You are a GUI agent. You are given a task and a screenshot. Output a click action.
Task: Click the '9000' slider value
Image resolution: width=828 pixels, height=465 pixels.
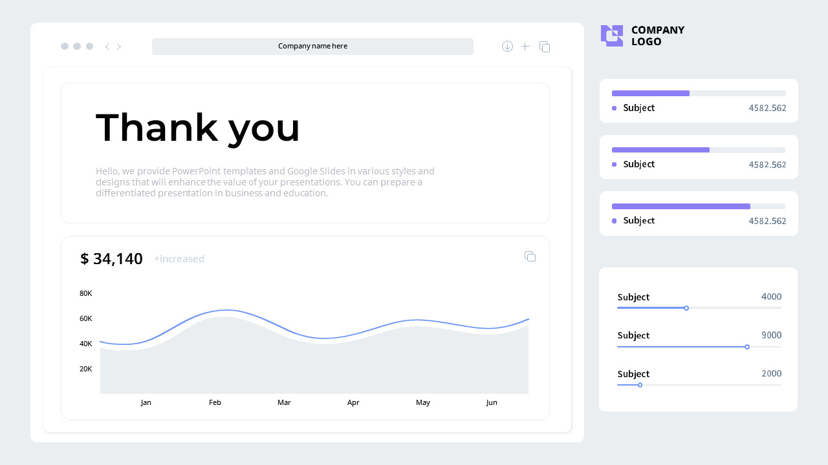(x=772, y=335)
